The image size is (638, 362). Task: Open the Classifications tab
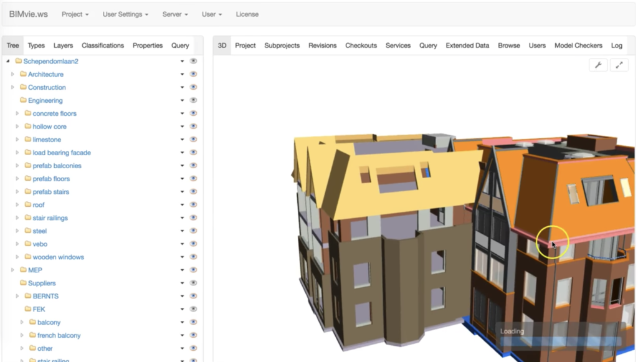point(103,45)
